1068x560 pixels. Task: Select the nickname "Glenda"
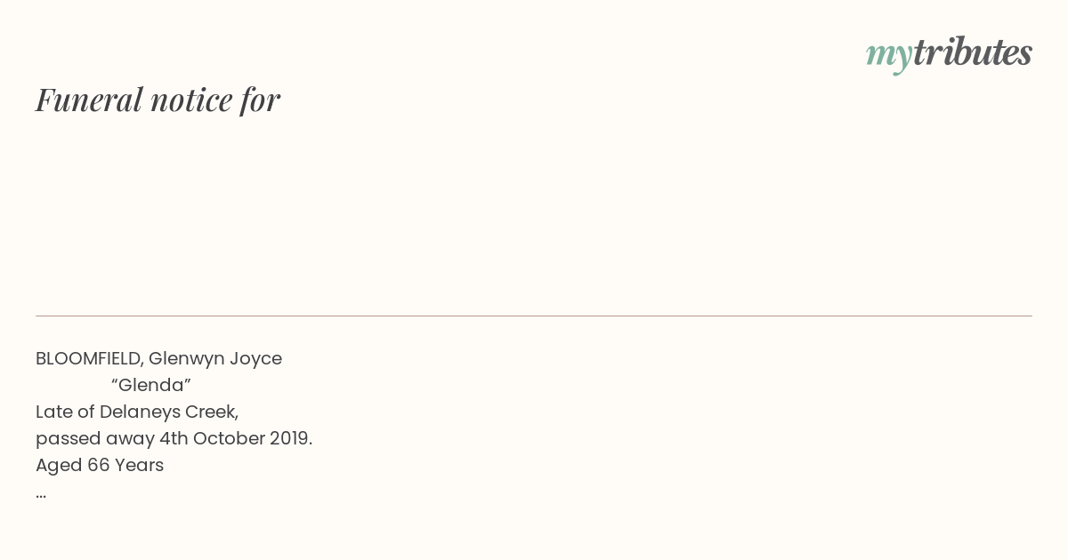pos(151,385)
